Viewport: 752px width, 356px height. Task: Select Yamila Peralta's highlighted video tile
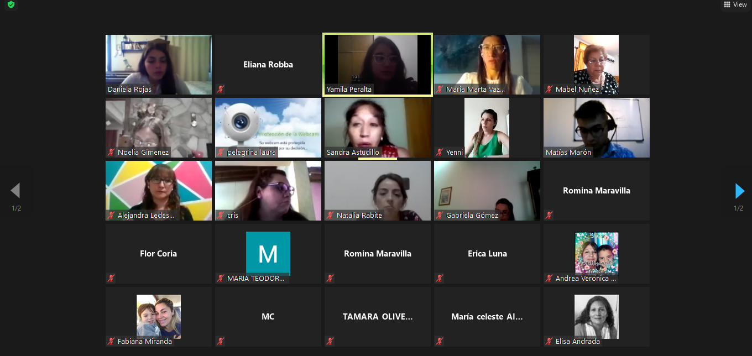tap(378, 65)
